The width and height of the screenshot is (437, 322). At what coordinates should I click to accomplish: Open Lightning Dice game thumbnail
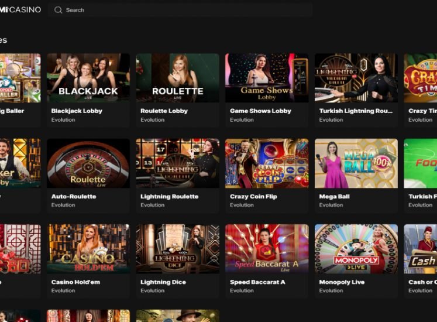coord(177,249)
